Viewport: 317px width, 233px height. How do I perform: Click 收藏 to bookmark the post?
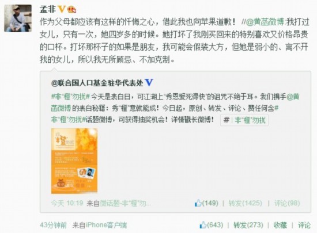pos(280,225)
